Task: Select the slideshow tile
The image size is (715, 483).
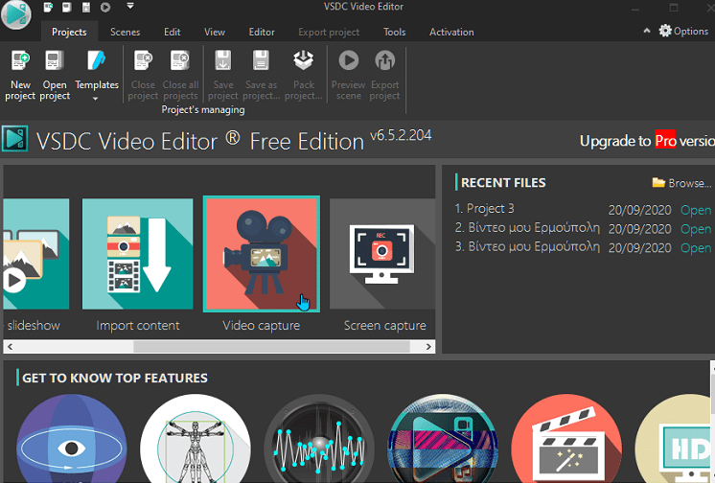Action: [36, 254]
